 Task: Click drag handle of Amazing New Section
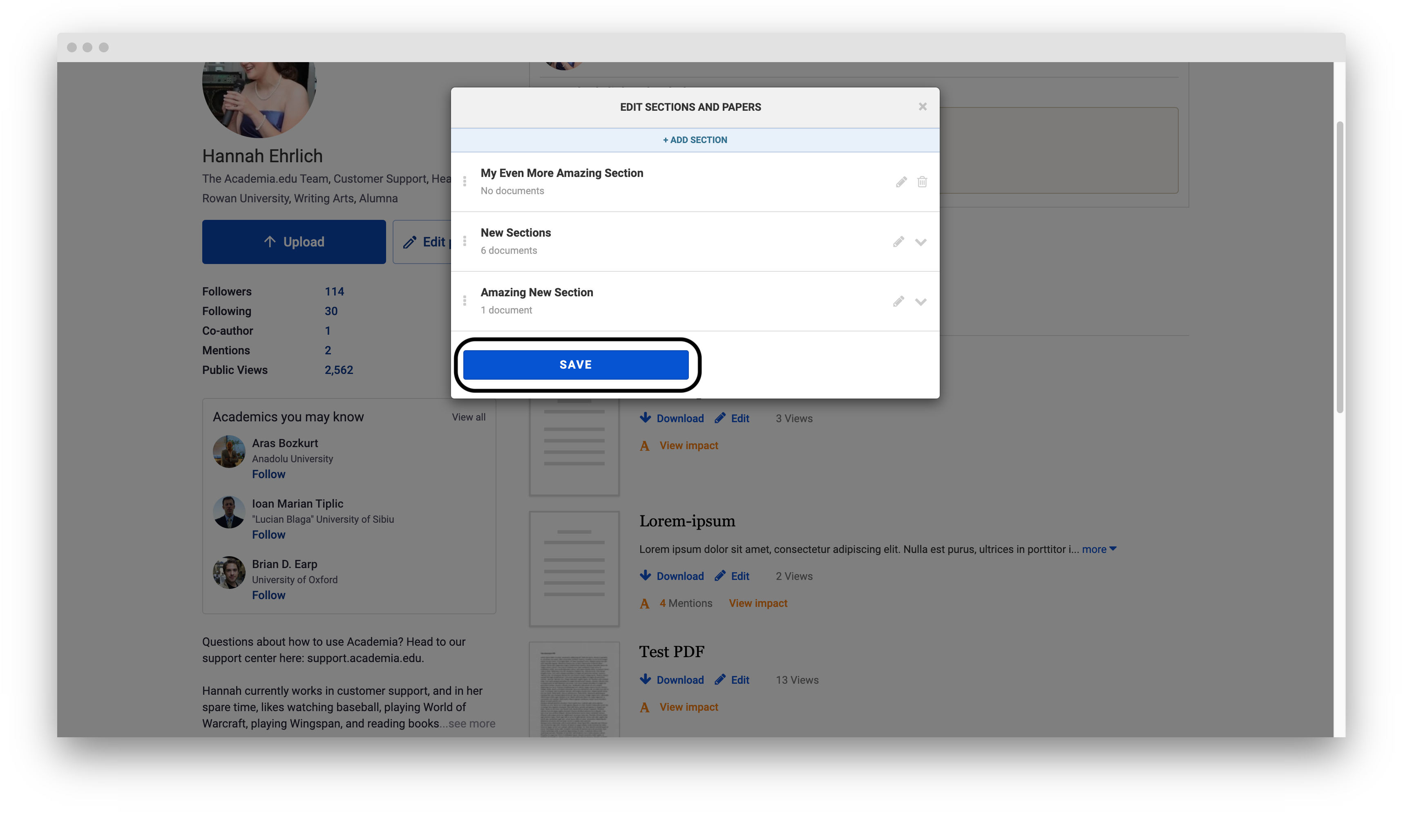464,301
